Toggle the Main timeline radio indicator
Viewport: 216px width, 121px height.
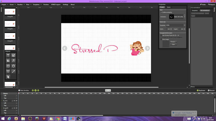[x=19, y=90]
